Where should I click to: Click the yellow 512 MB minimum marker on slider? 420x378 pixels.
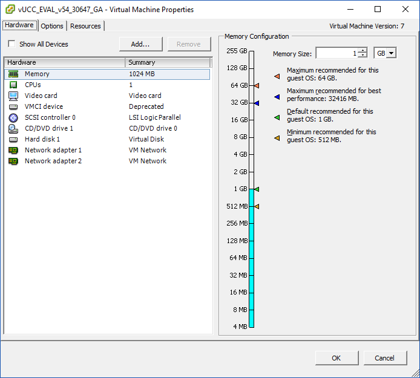(257, 206)
